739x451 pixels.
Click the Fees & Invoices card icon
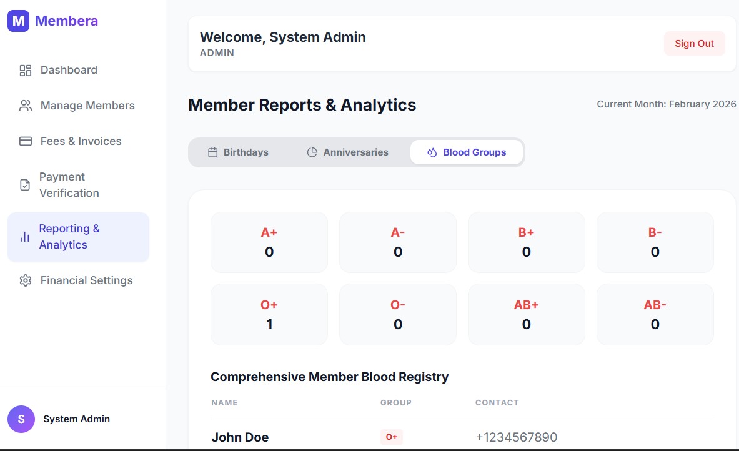pos(26,142)
